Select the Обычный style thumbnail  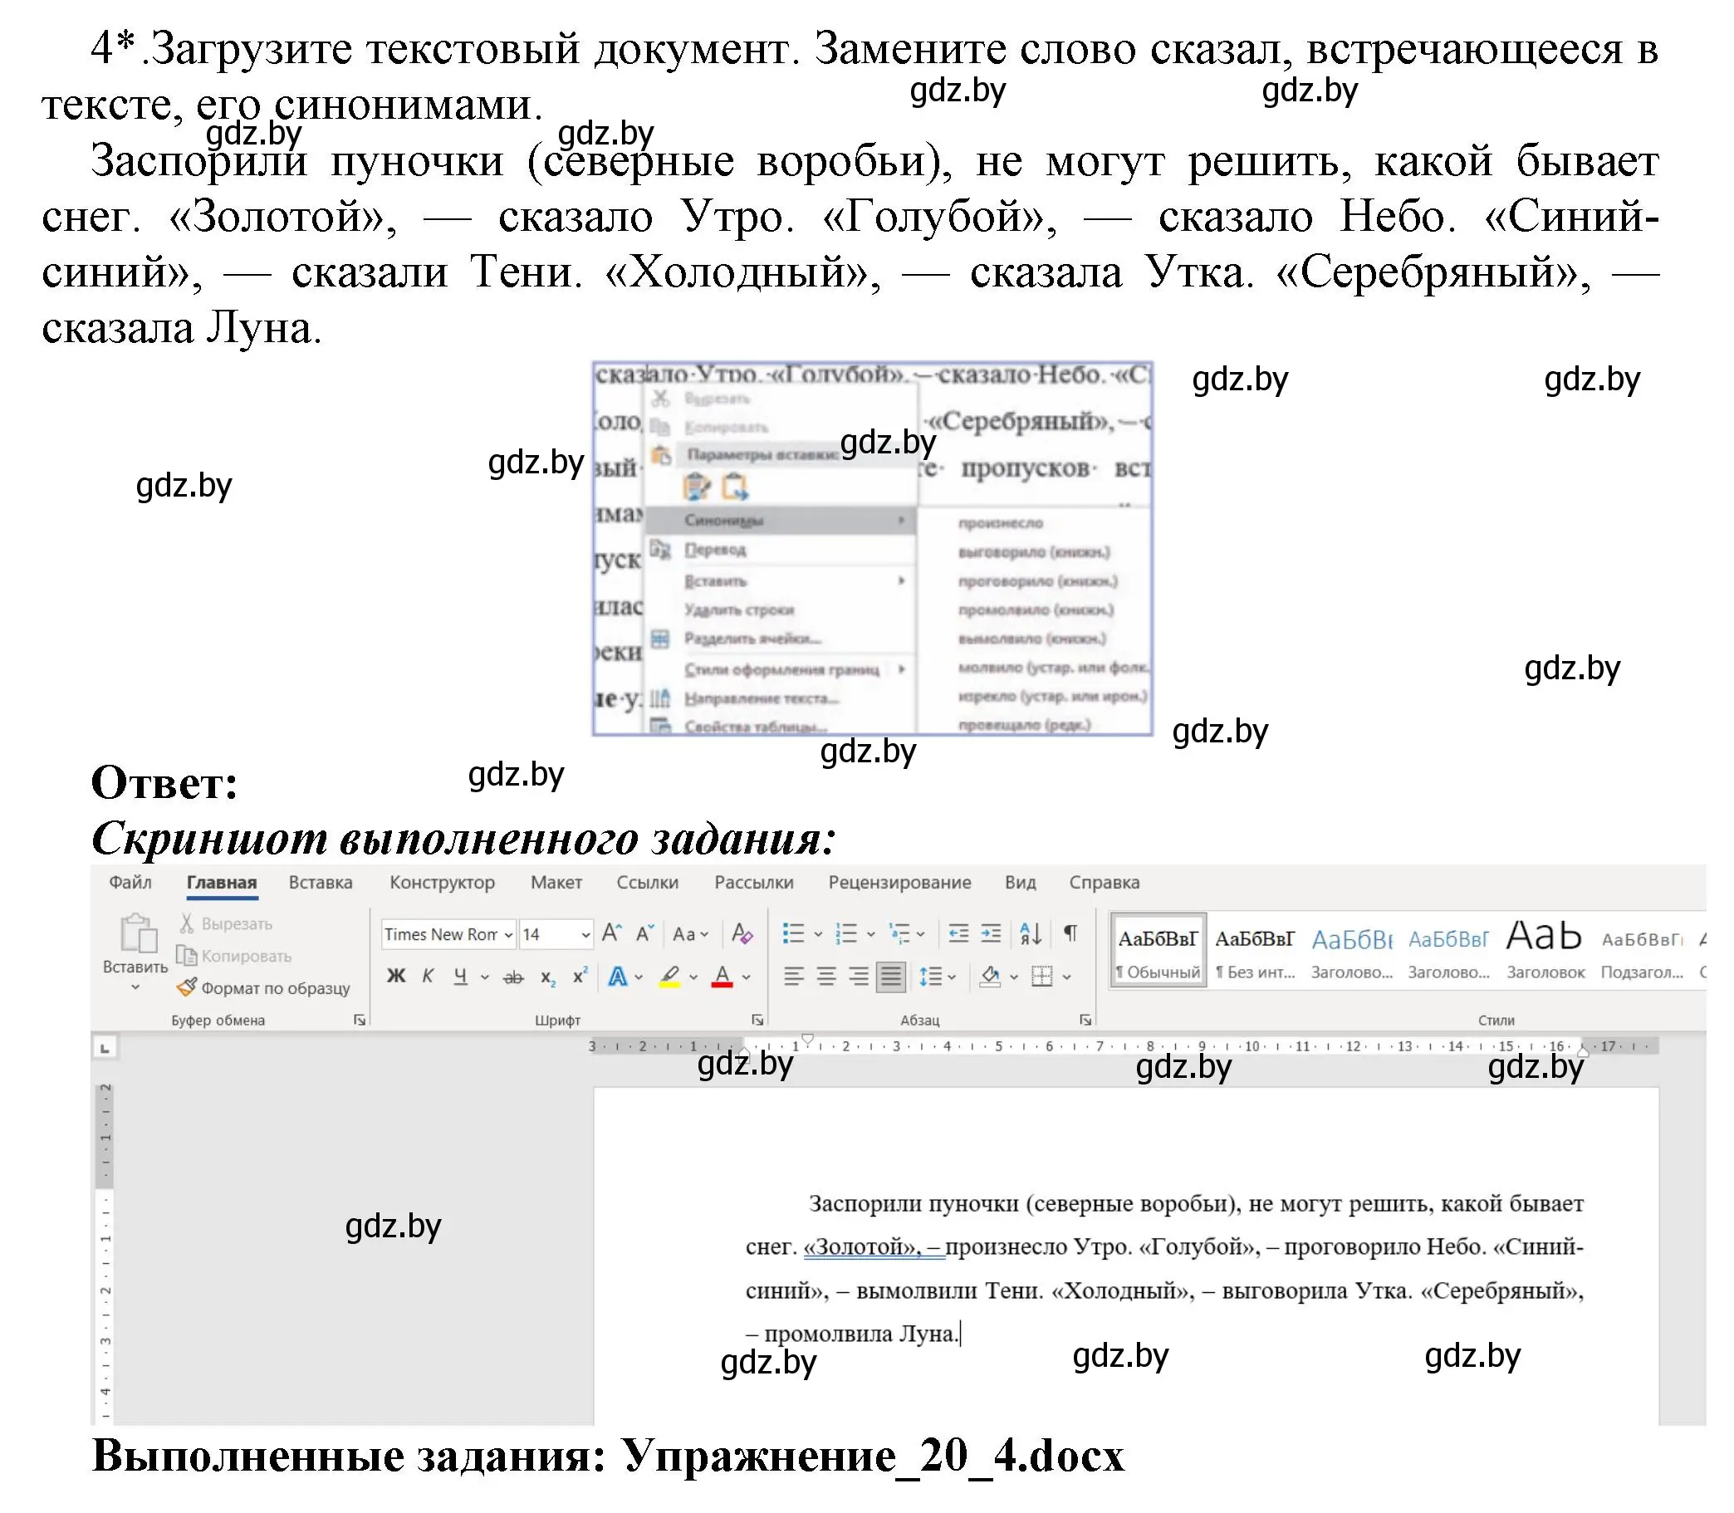tap(1158, 952)
